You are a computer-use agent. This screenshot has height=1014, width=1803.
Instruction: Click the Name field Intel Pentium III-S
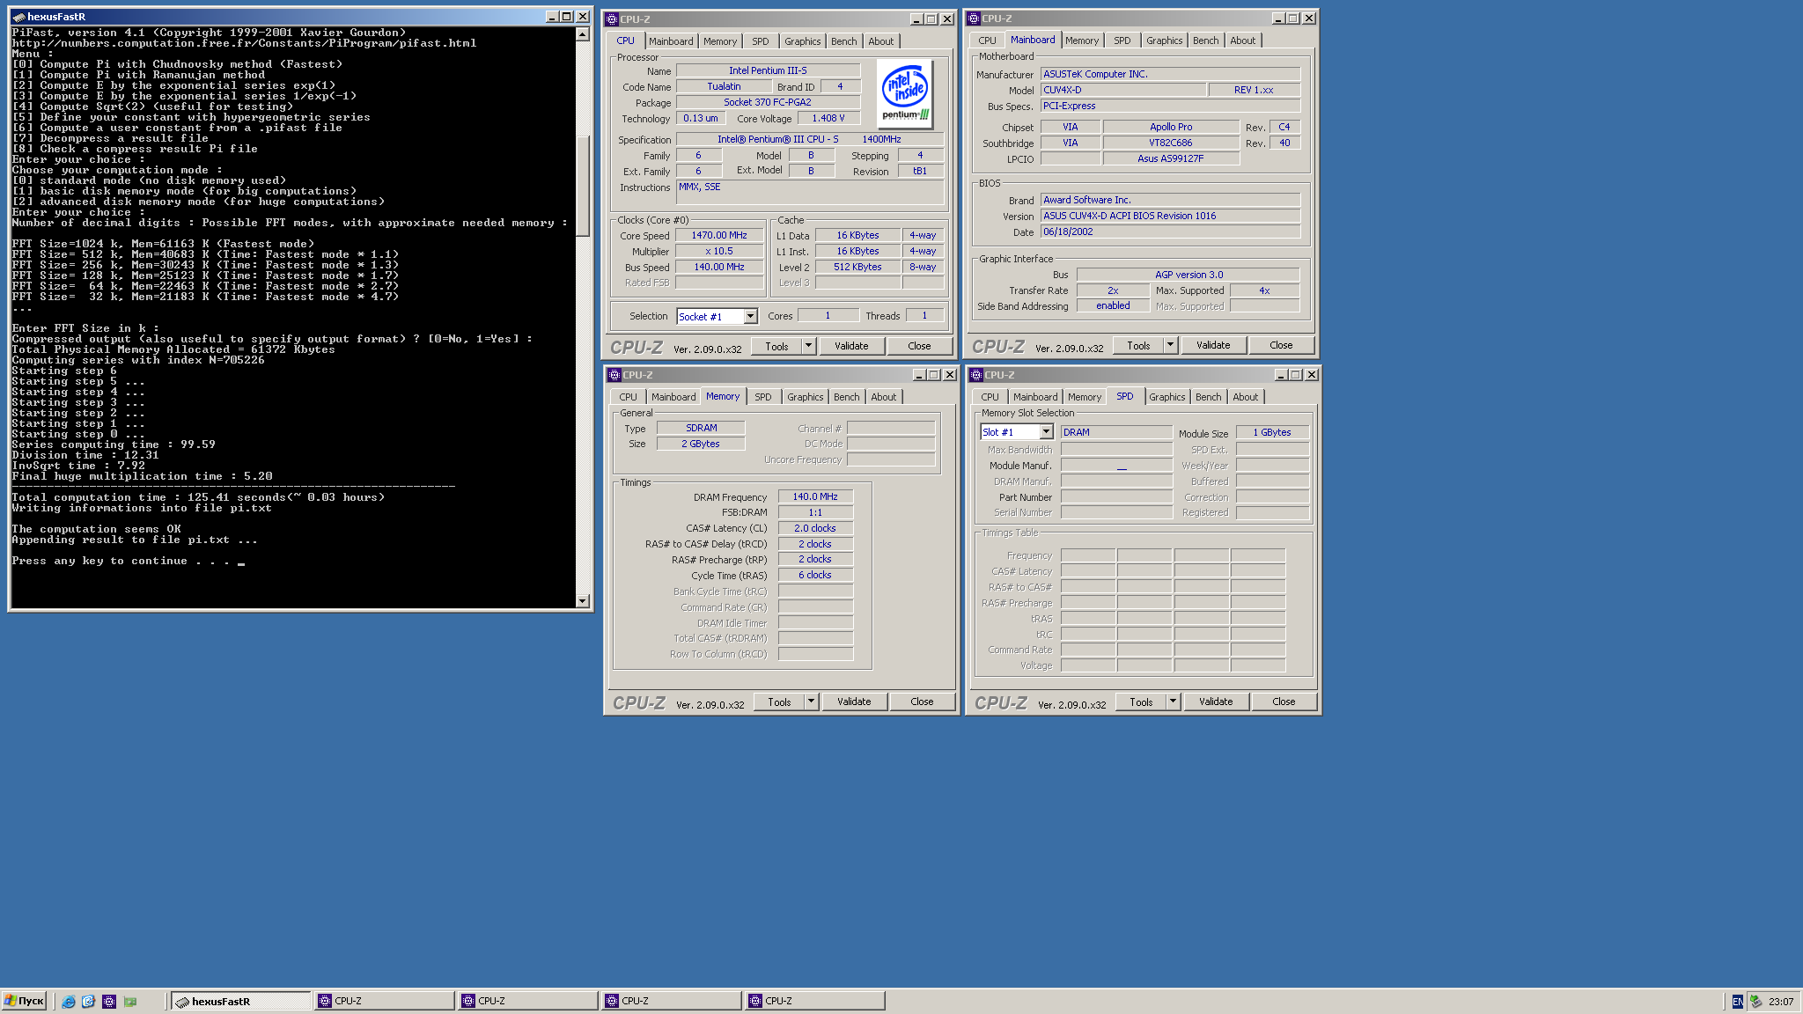(768, 70)
